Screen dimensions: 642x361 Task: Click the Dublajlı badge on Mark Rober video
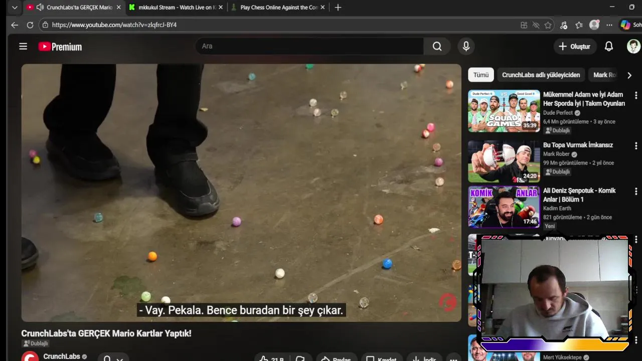pos(558,171)
